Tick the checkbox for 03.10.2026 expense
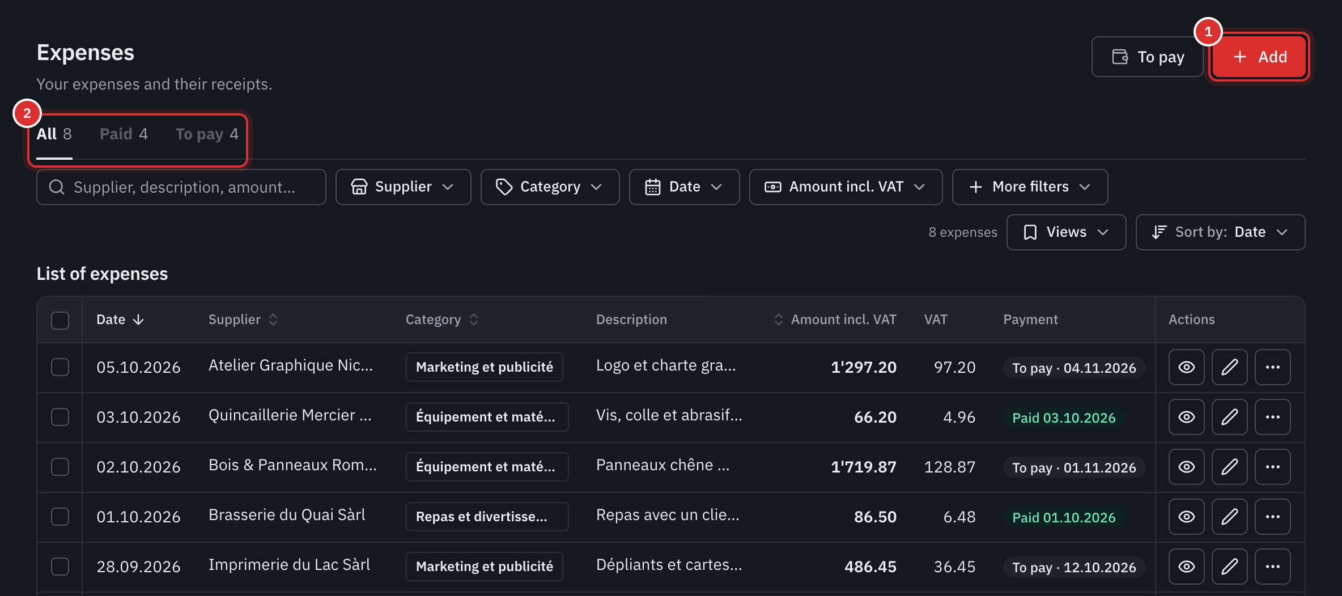1342x596 pixels. pos(60,417)
